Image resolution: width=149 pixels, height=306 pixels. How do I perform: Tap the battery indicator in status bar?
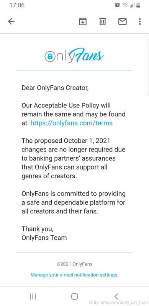tap(138, 5)
